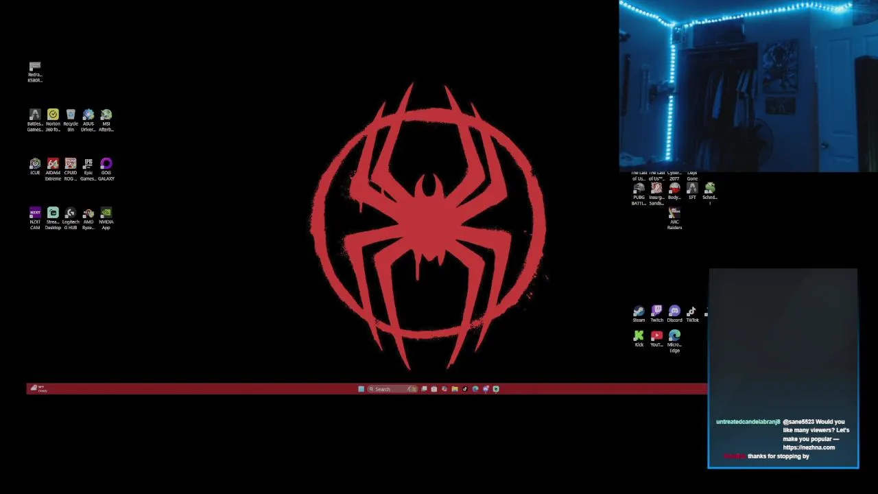This screenshot has height=494, width=878.
Task: Open Logitech G HUB icon
Action: [71, 219]
